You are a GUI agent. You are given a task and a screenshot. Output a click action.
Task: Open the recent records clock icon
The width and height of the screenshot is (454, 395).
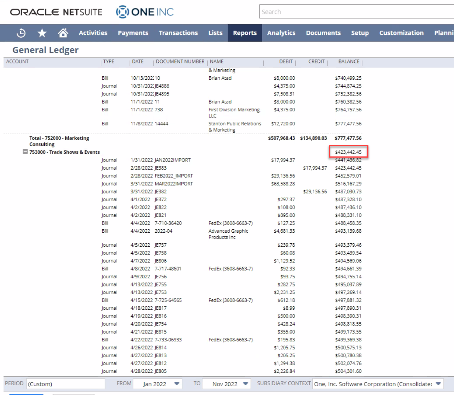point(21,33)
